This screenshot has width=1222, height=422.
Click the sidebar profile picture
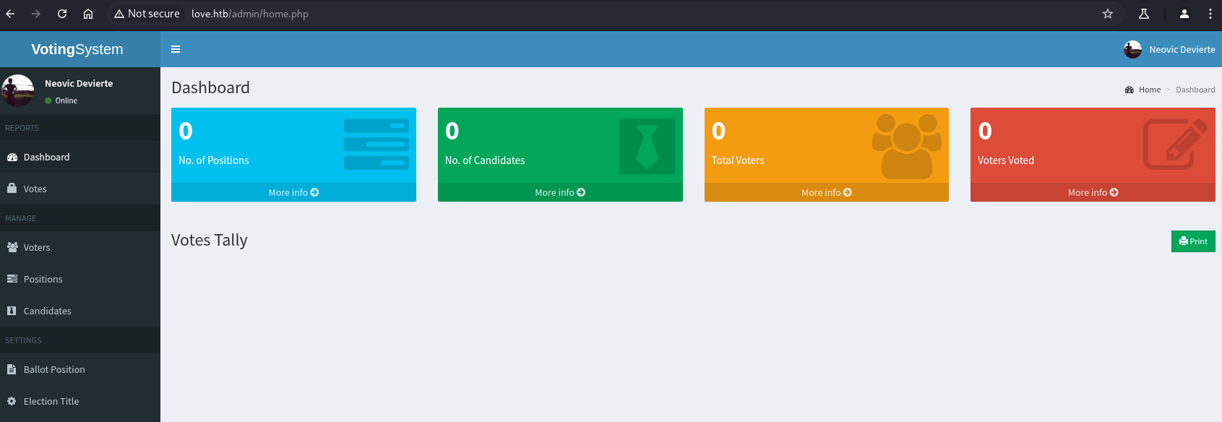coord(17,90)
